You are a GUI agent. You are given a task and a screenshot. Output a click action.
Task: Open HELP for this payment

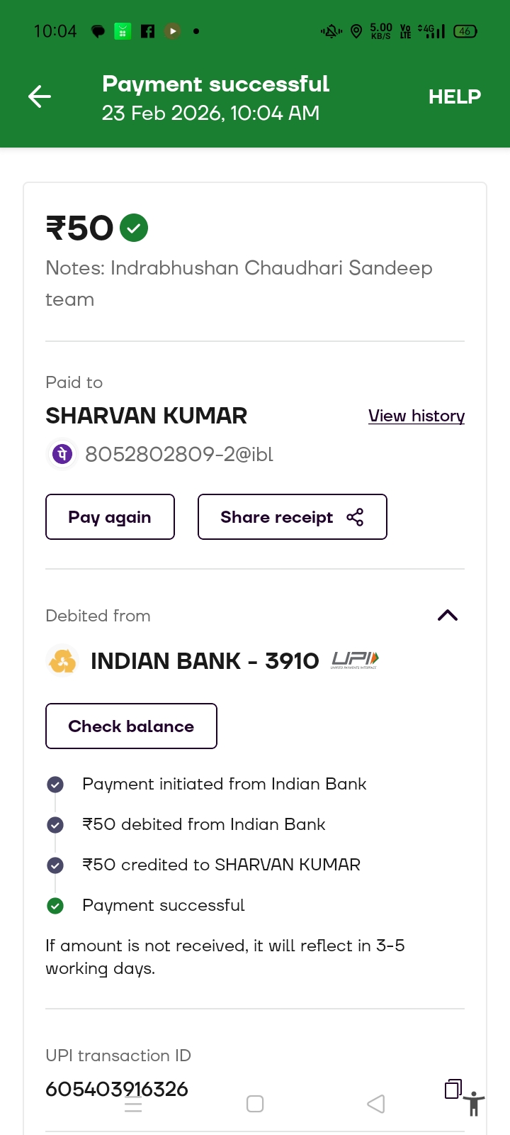pos(454,96)
